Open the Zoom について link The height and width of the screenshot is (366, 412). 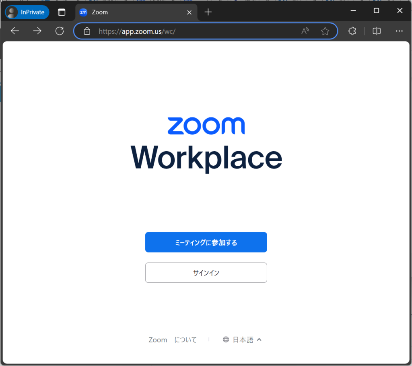coord(173,340)
